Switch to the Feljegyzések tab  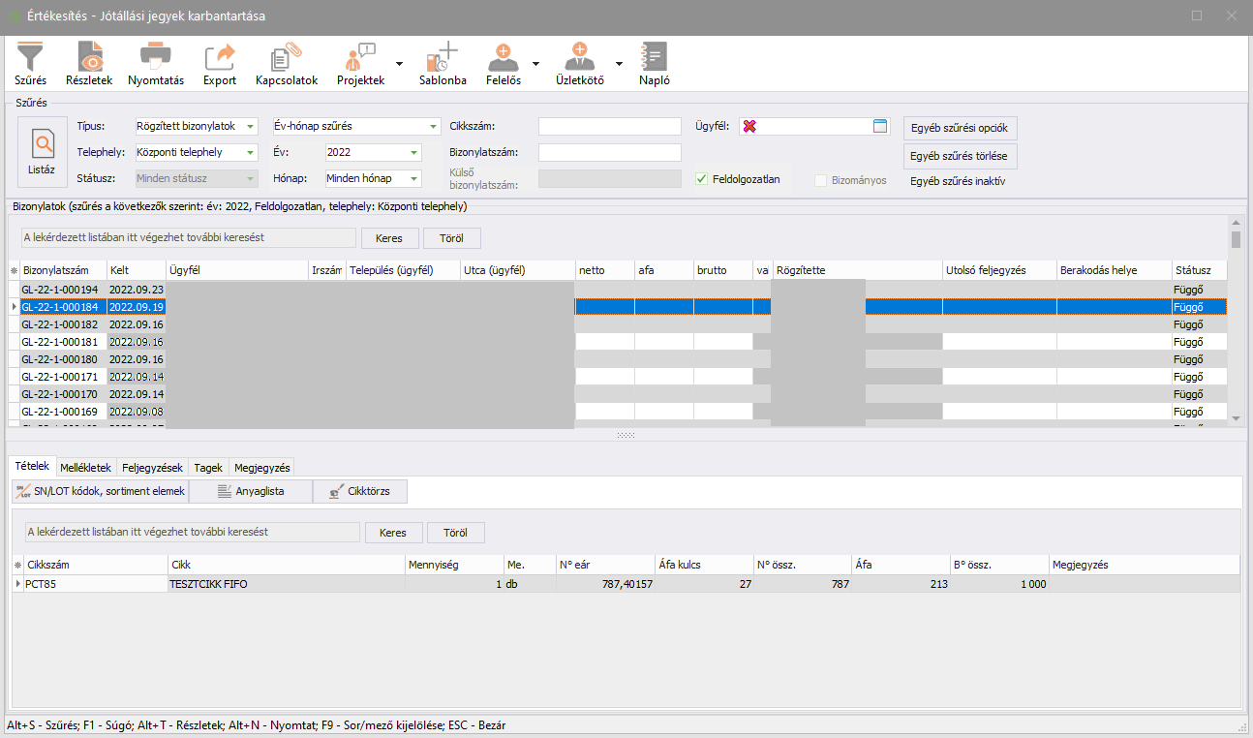[x=153, y=467]
